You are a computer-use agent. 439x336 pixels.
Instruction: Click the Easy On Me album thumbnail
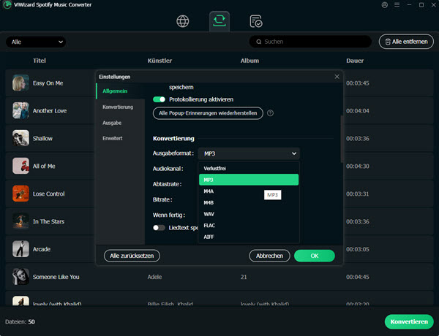[20, 83]
